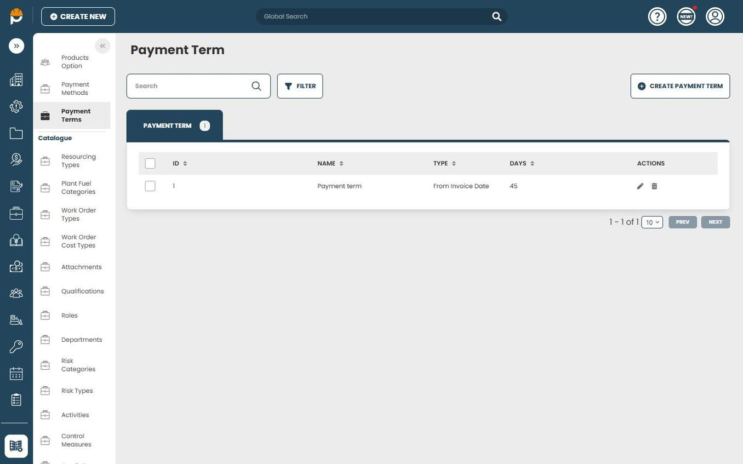Viewport: 743px width, 464px height.
Task: Open Activities in sidebar
Action: (x=72, y=415)
